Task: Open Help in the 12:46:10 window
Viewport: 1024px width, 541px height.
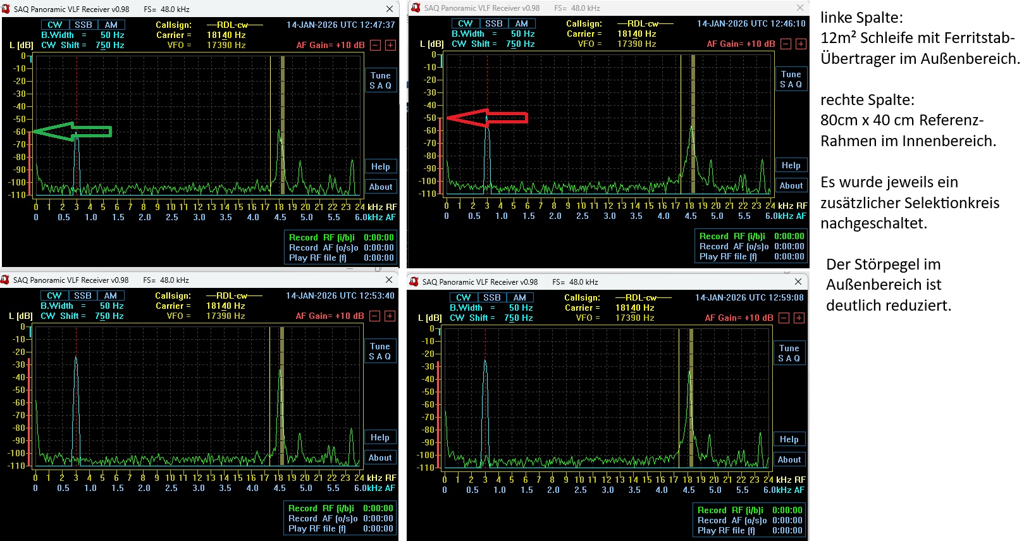Action: 791,165
